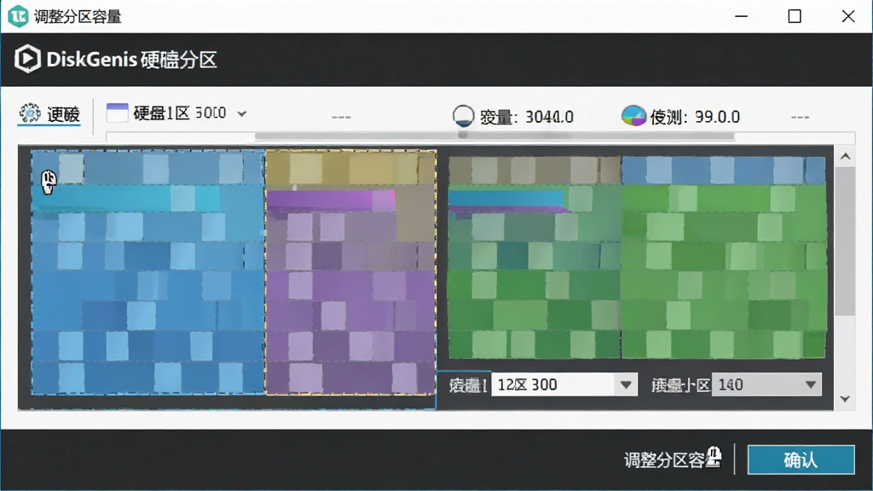Screen dimensions: 873x491
Task: Click the round capacity icon beside 3044.0
Action: [463, 116]
